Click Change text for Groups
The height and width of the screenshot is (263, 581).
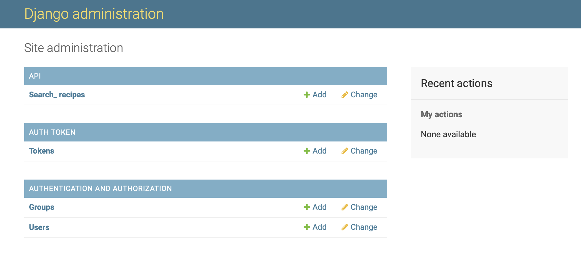pyautogui.click(x=364, y=207)
